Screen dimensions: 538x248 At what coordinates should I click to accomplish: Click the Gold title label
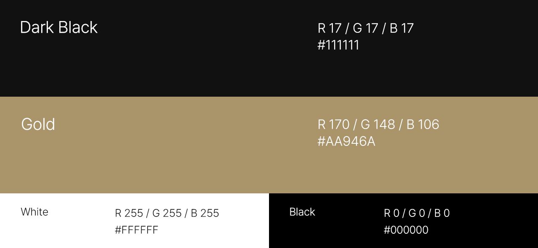point(38,124)
